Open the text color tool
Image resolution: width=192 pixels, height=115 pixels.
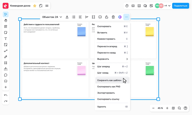pos(67,17)
